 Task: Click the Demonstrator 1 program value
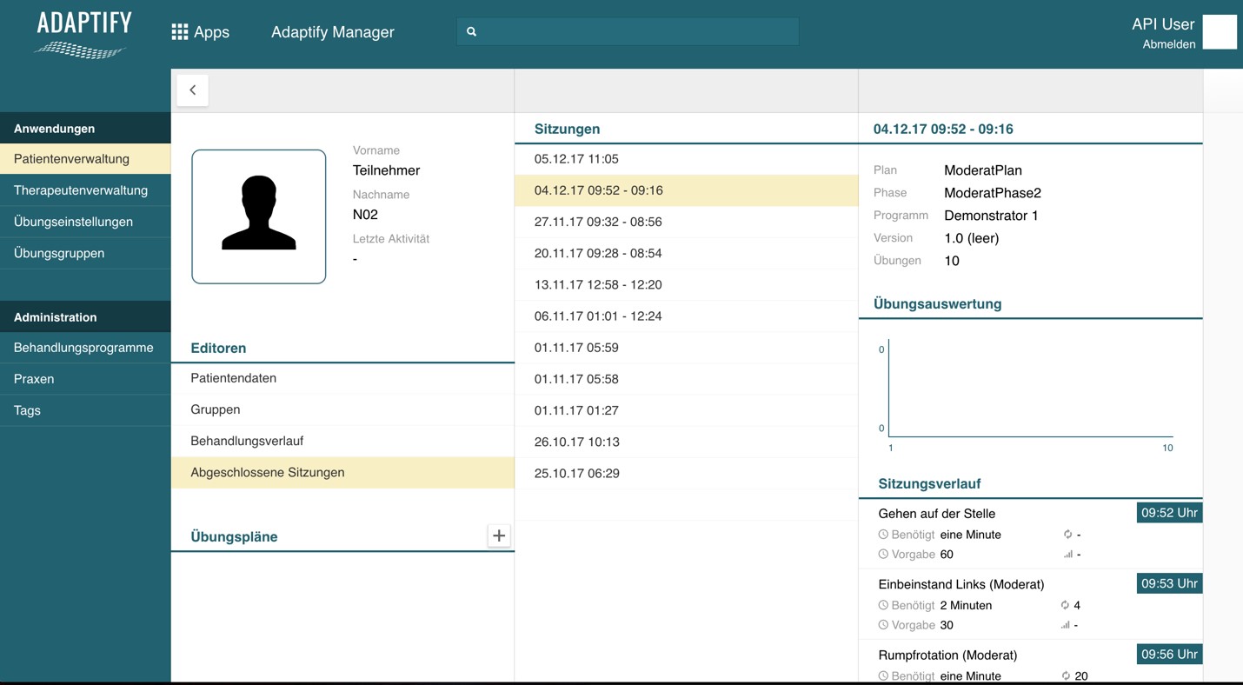tap(991, 216)
